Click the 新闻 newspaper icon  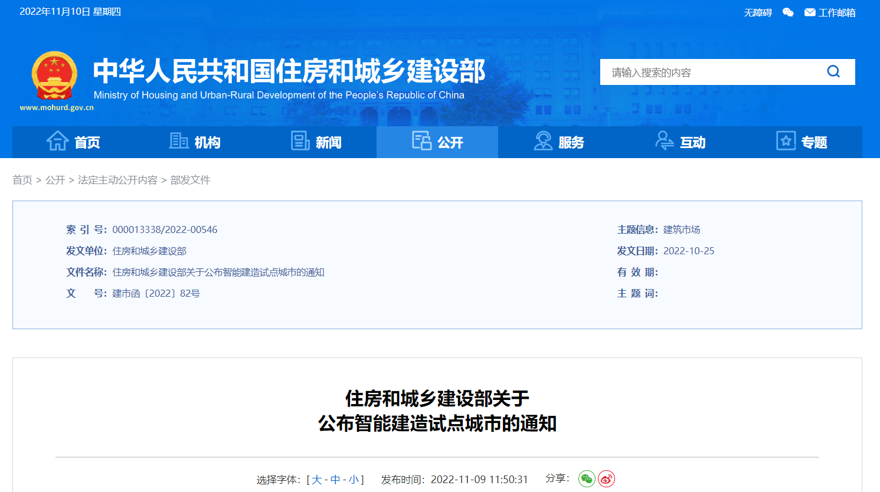pyautogui.click(x=300, y=141)
